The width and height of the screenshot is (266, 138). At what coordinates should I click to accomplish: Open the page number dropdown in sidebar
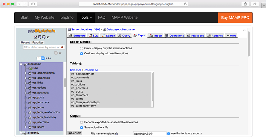(x=41, y=58)
